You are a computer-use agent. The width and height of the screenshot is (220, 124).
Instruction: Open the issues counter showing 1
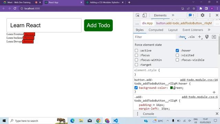(191, 15)
